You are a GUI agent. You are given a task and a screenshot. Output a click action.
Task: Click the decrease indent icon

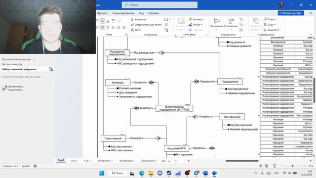click(118, 27)
